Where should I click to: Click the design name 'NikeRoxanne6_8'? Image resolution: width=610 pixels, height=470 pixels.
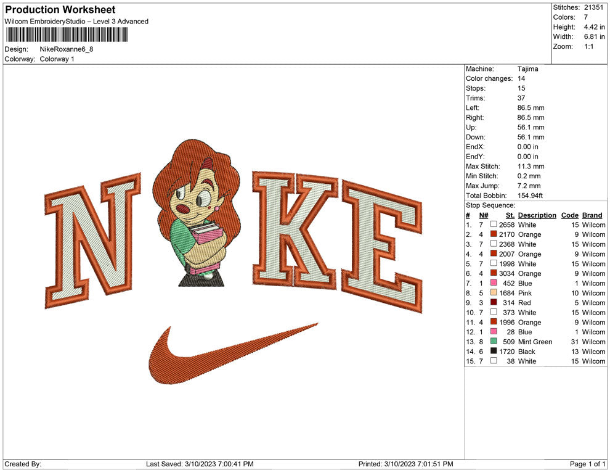tap(67, 49)
